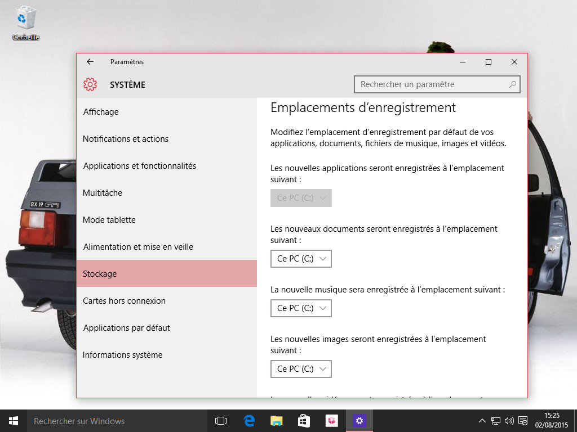
Task: Expand the new documents location dropdown
Action: coord(301,259)
